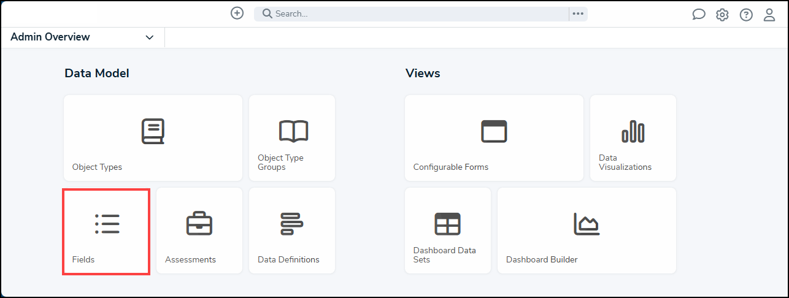Click inside the Search field

point(417,13)
